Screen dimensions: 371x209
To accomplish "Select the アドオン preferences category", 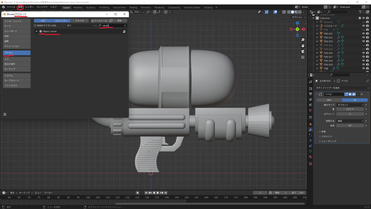I will point(17,53).
